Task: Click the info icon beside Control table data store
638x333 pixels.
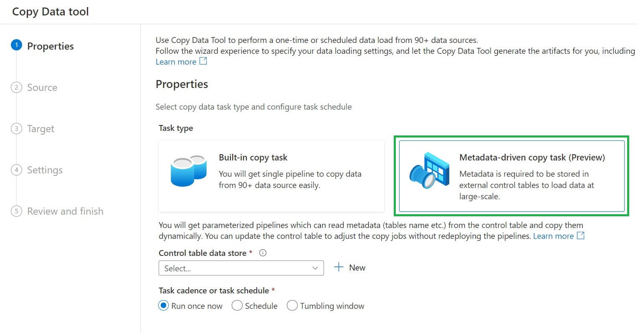Action: (263, 253)
